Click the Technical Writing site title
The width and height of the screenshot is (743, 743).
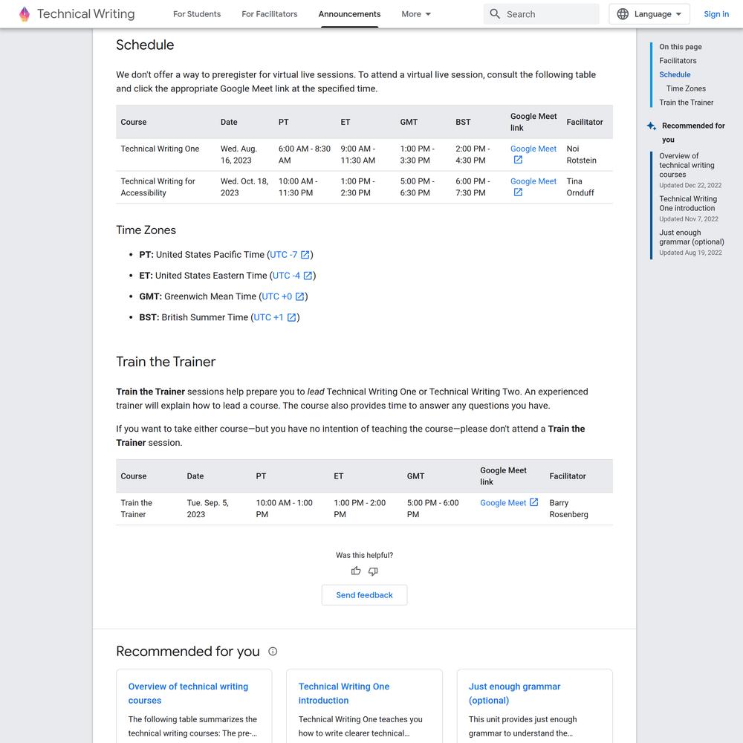85,14
